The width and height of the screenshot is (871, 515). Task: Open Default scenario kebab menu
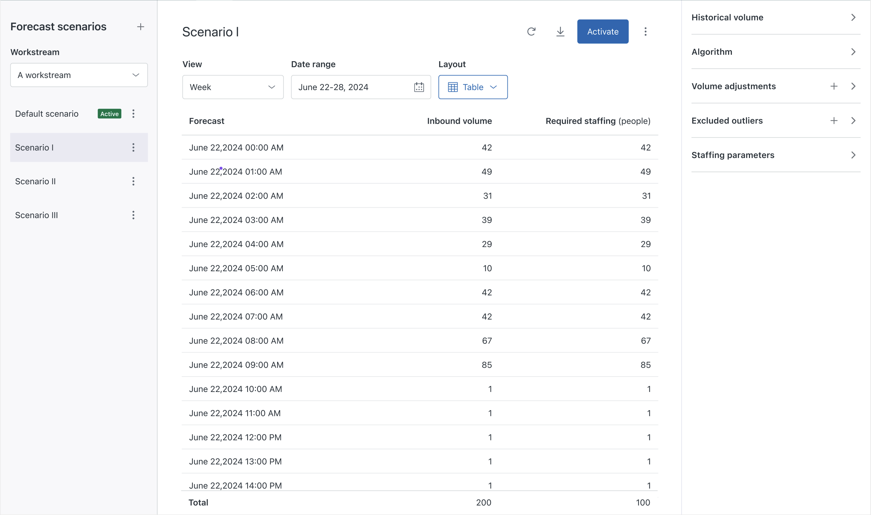(133, 114)
